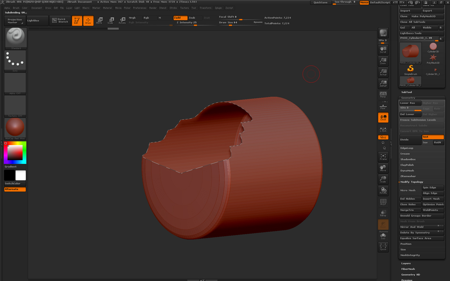Select the Scale transform mode on top shelf
This screenshot has width=450, height=281.
pos(111,21)
